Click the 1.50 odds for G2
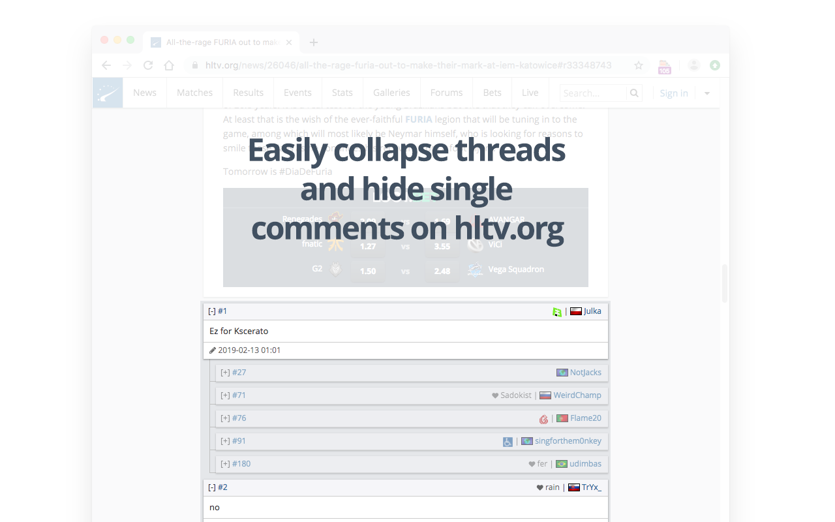The width and height of the screenshot is (835, 522). 368,271
